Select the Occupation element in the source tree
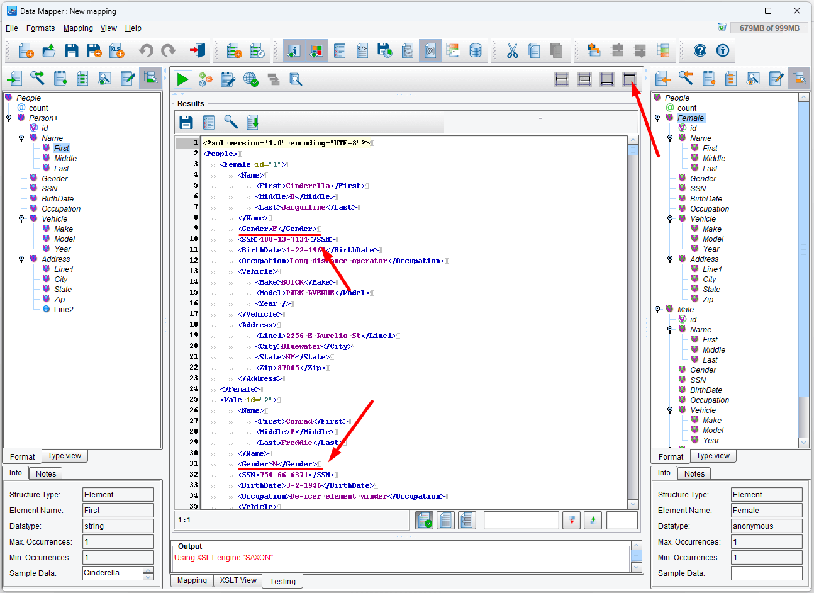 tap(61, 209)
